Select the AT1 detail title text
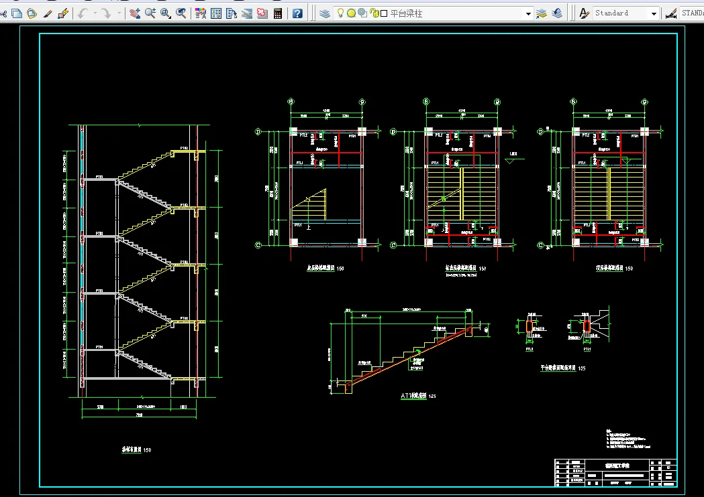This screenshot has height=497, width=704. (413, 396)
